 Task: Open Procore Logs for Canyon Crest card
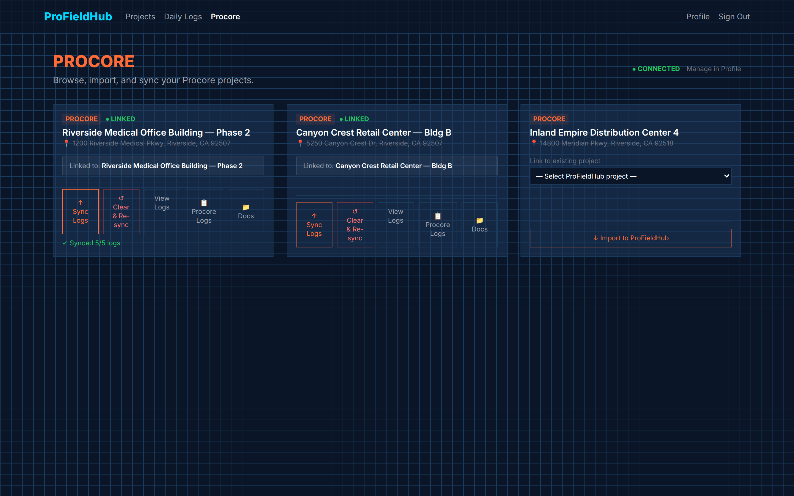pos(437,225)
